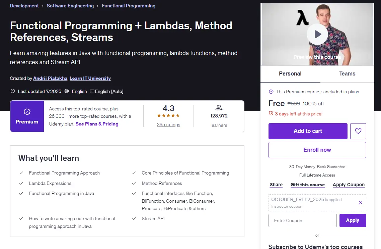Screen dimensions: 381x249
Task: Click the Apply coupon button
Action: pyautogui.click(x=353, y=220)
